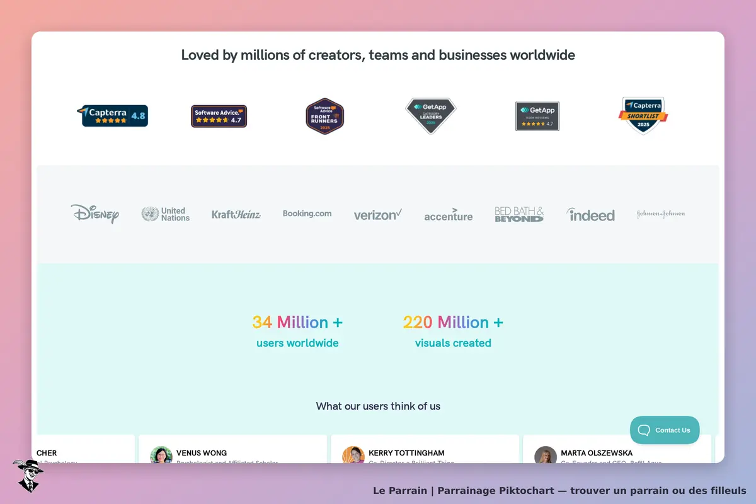Viewport: 756px width, 504px height.
Task: Click the '34 Million +' statistic
Action: 297,323
